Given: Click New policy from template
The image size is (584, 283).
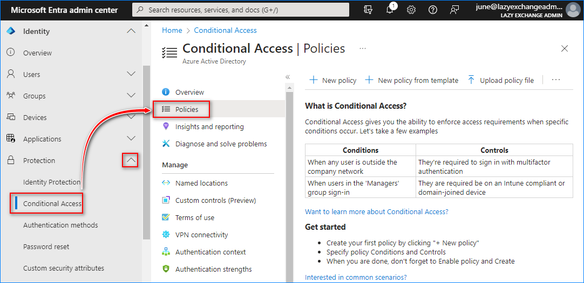Looking at the screenshot, I should 412,80.
